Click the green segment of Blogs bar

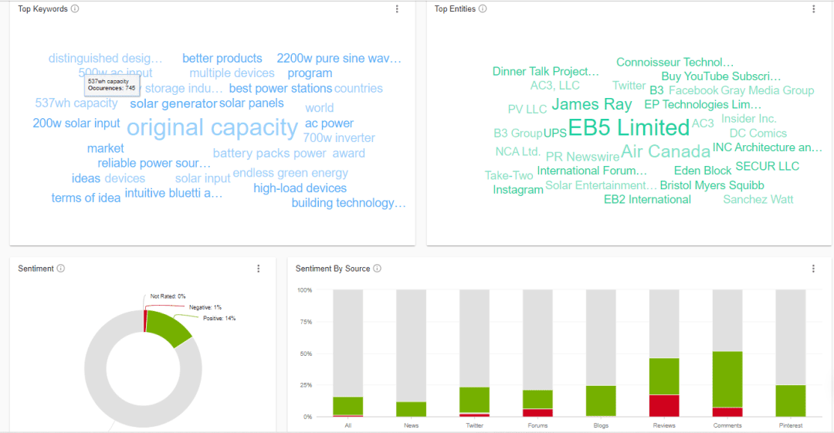601,401
